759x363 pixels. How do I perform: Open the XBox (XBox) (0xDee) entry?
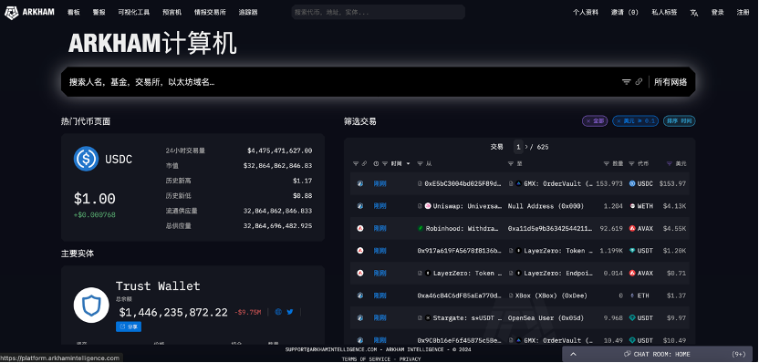click(551, 296)
